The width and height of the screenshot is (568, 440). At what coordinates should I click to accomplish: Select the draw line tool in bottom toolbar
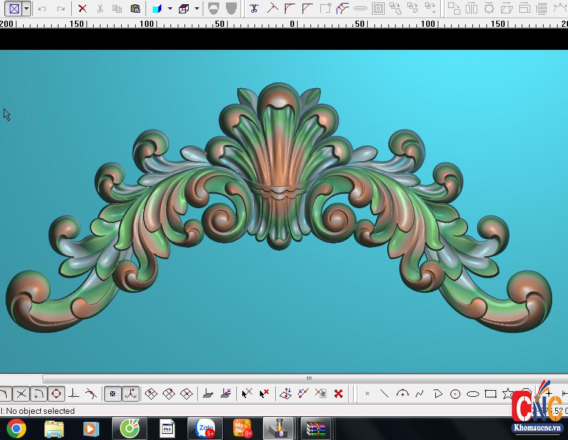coord(384,394)
